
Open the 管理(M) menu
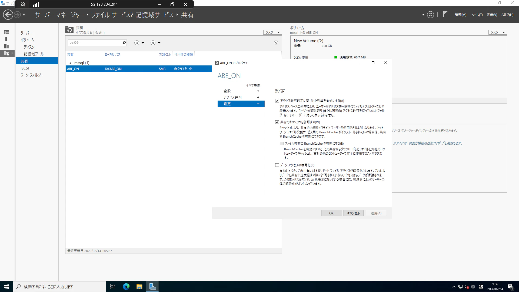click(460, 15)
